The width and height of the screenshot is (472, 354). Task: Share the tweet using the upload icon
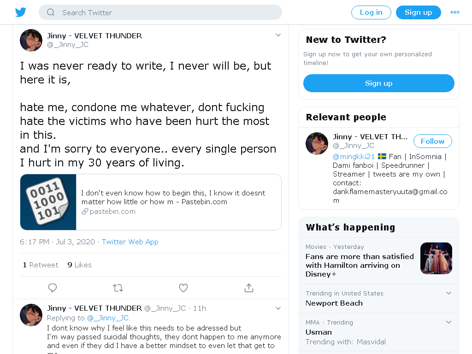tap(248, 288)
